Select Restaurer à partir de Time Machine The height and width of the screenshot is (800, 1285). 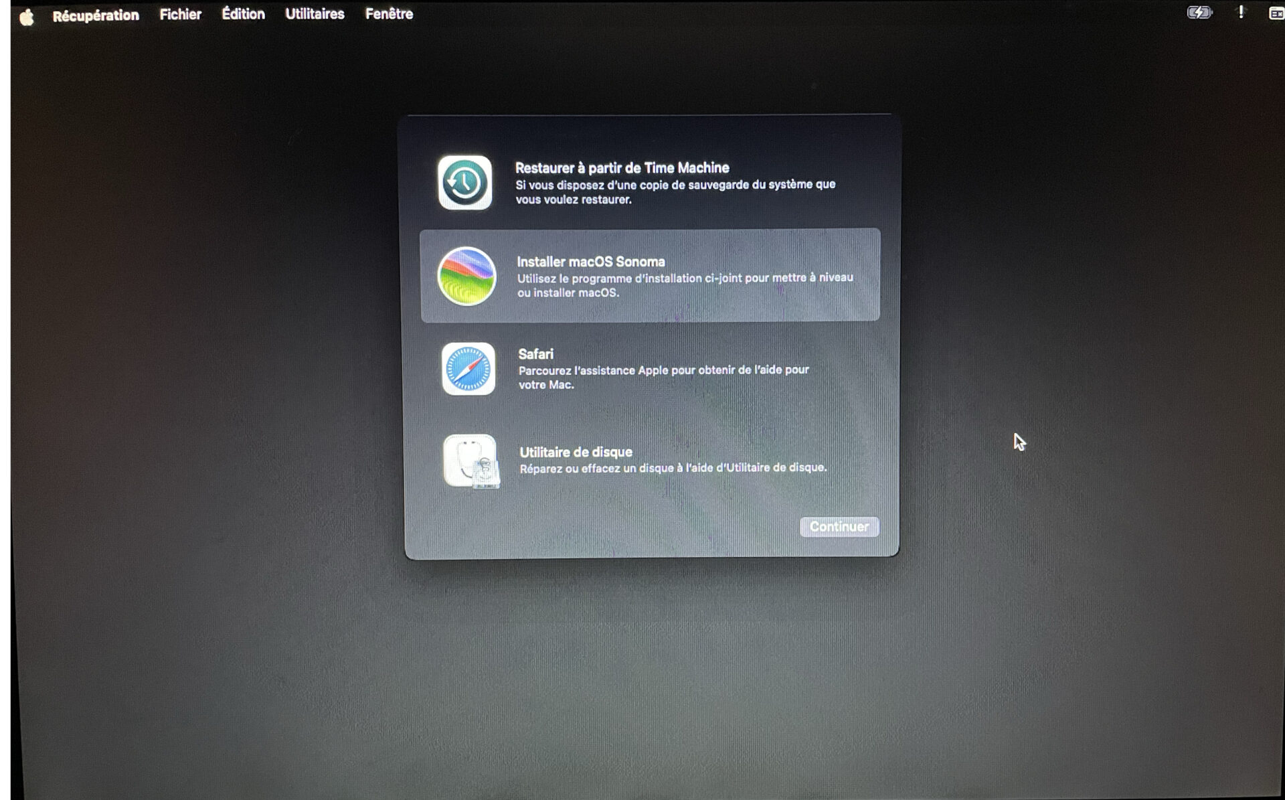622,167
